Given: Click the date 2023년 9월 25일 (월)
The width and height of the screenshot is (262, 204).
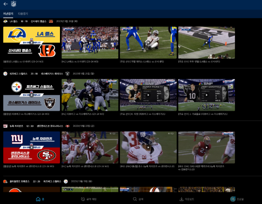Looking at the screenshot, I should click(83, 73).
